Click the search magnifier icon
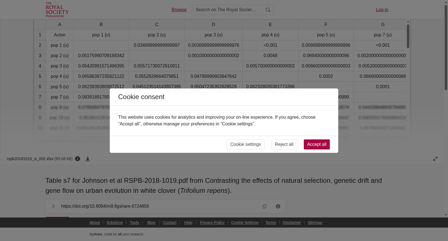 268,10
